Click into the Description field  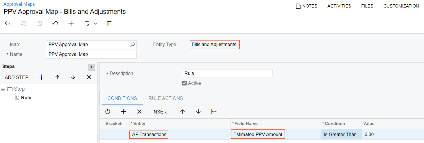coord(227,74)
